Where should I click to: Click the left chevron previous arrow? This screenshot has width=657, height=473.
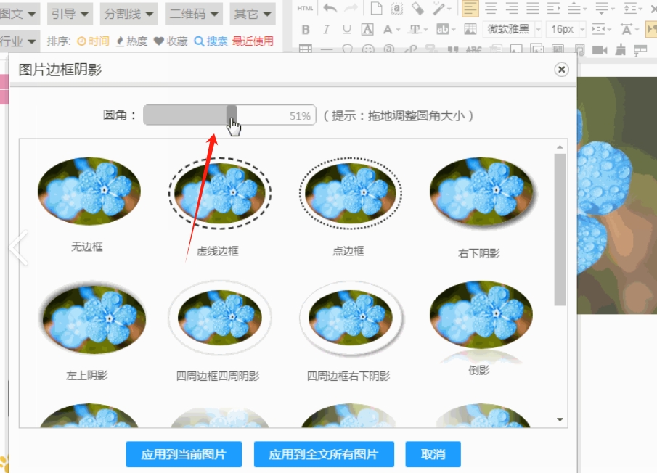coord(18,247)
